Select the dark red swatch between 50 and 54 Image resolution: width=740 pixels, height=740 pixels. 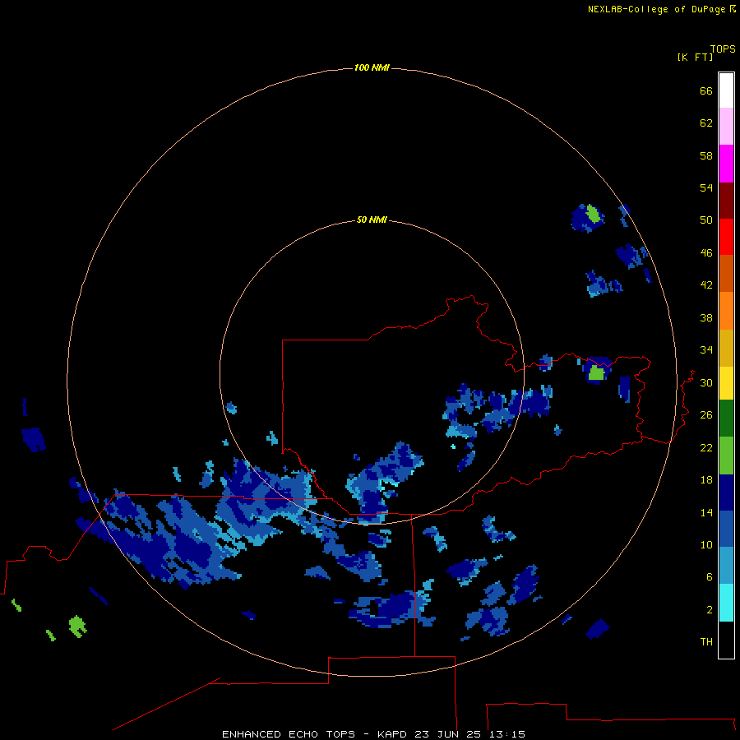pyautogui.click(x=726, y=200)
